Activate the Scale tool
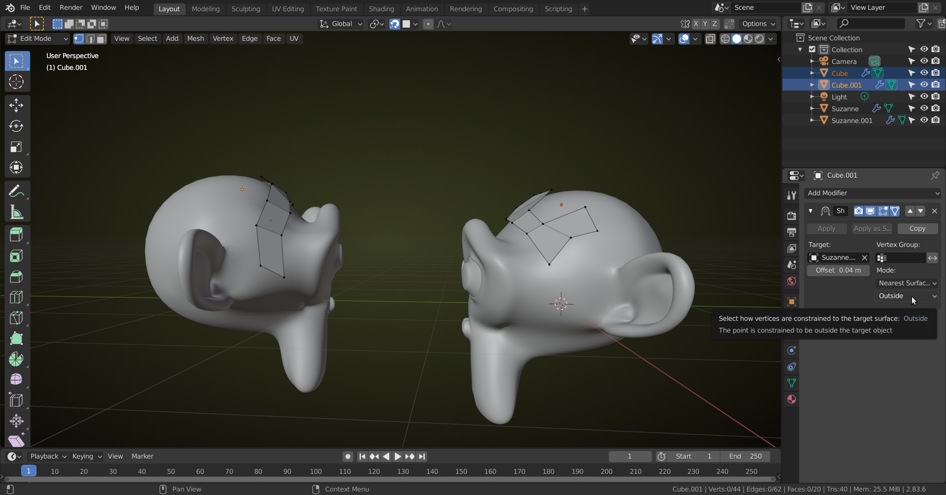The image size is (946, 495). 16,147
